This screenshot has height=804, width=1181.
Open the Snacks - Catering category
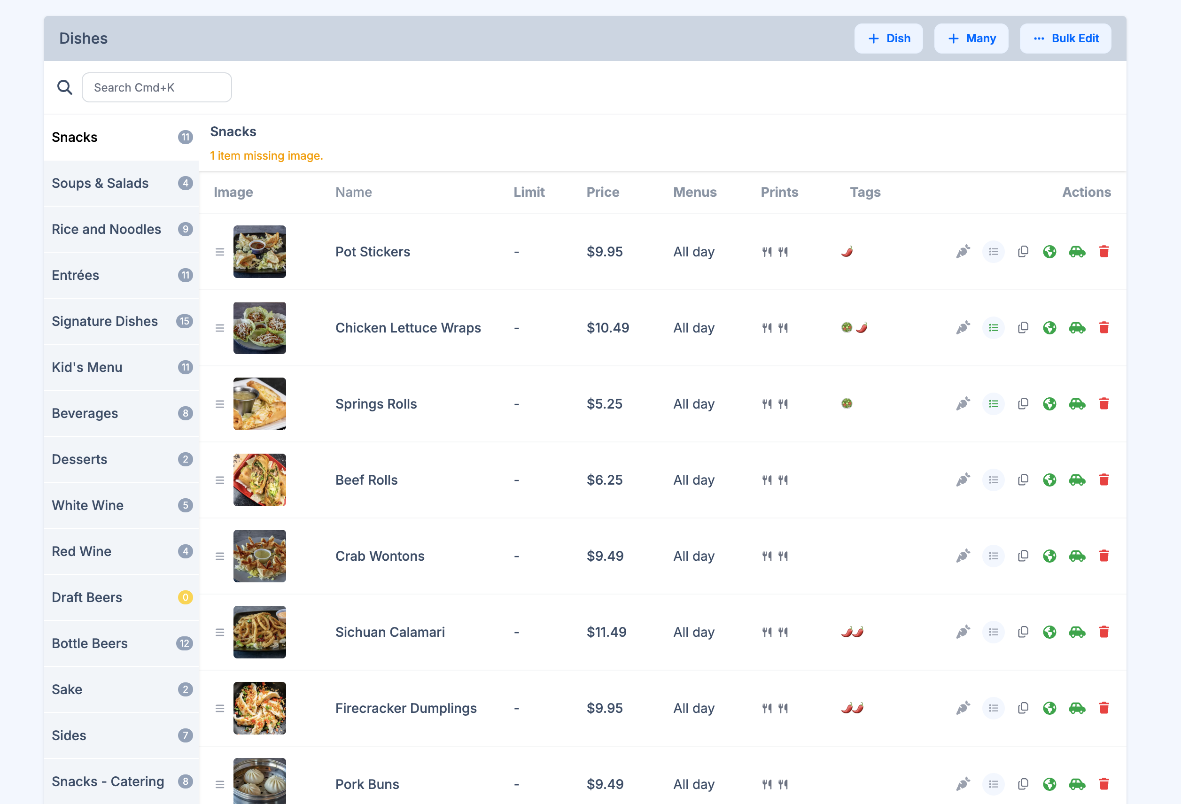tap(107, 781)
